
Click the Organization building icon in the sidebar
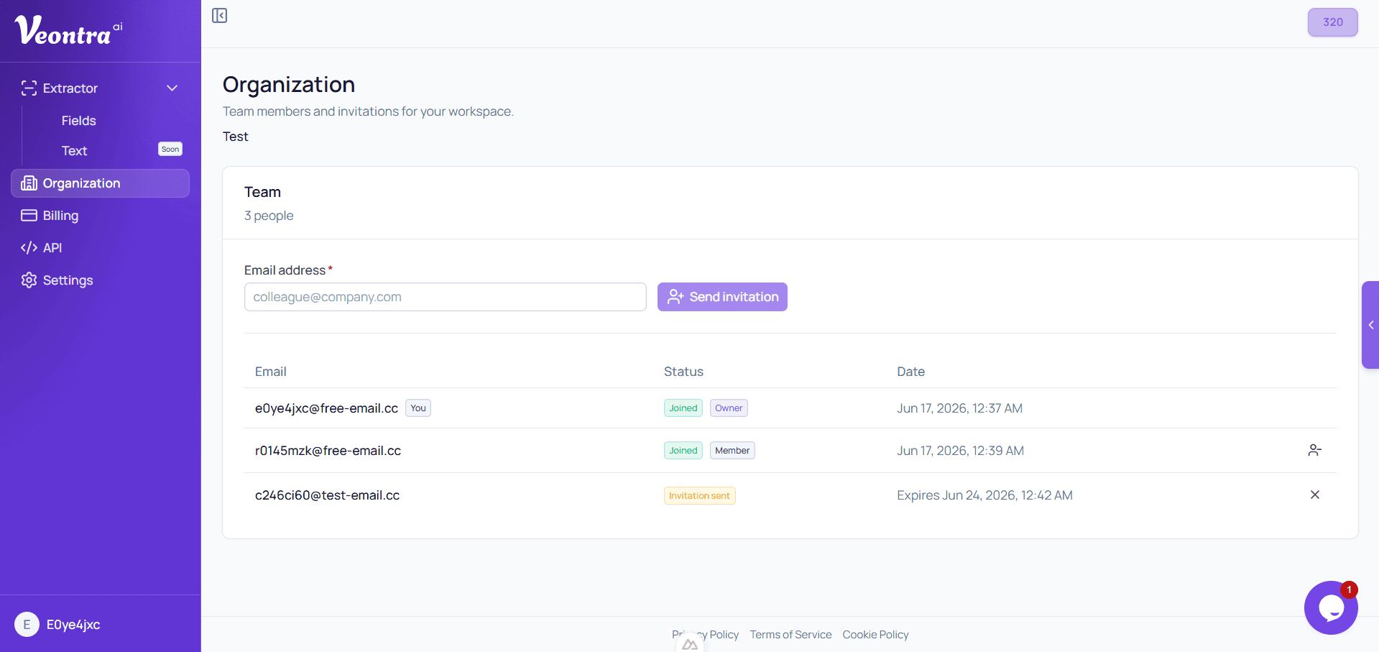click(29, 183)
